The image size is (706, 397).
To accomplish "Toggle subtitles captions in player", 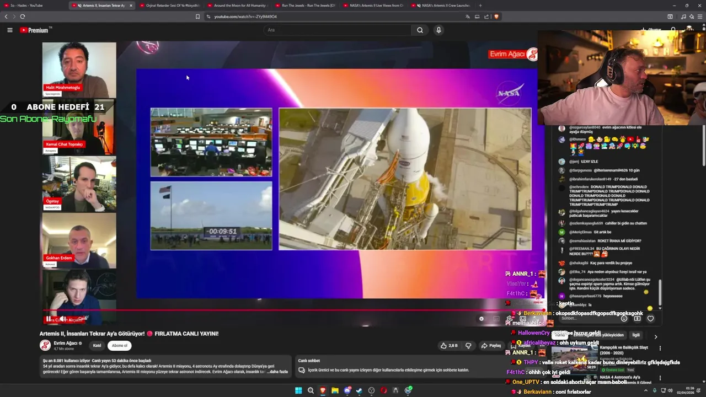I will click(x=496, y=319).
